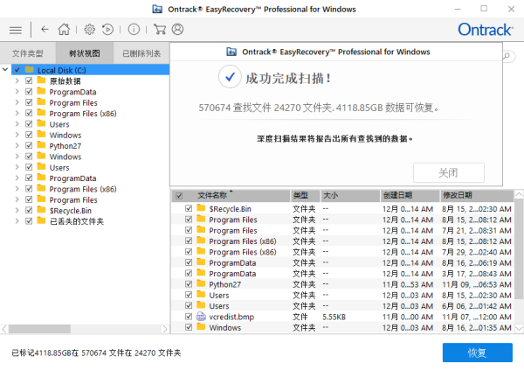Click the 关闭 button in dialog
Viewport: 524px width, 370px height.
coord(449,173)
